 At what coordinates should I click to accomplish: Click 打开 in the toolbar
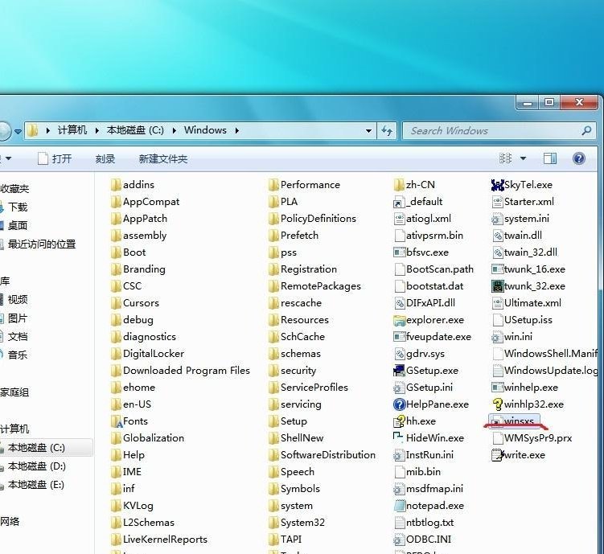[x=55, y=158]
